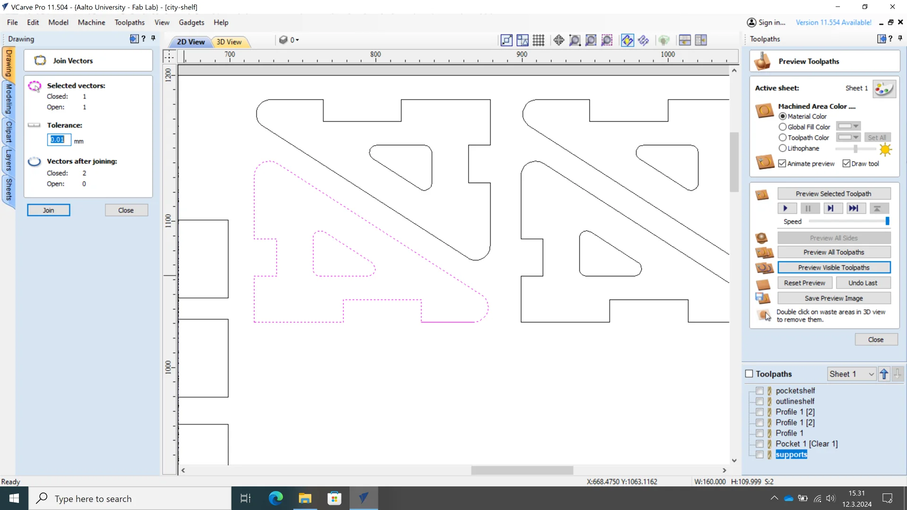Click the save preview image icon

pyautogui.click(x=762, y=298)
